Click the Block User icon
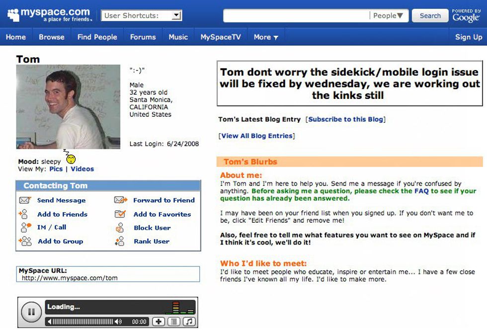 click(120, 228)
